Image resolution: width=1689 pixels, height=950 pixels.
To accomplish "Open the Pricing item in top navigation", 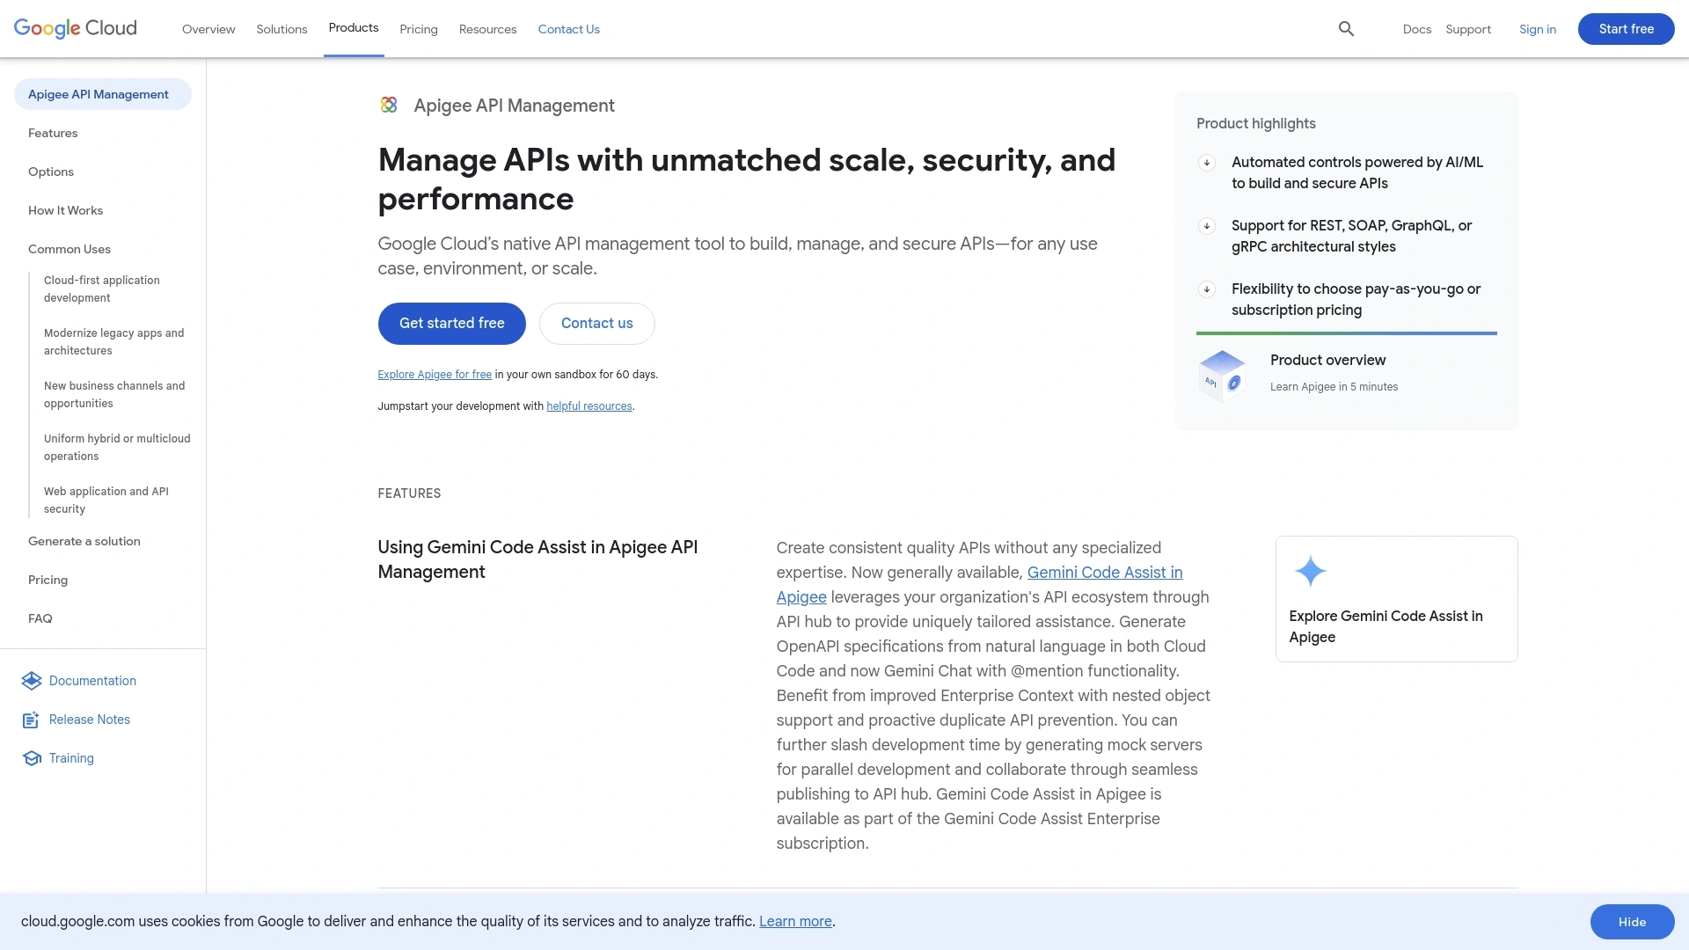I will point(419,29).
